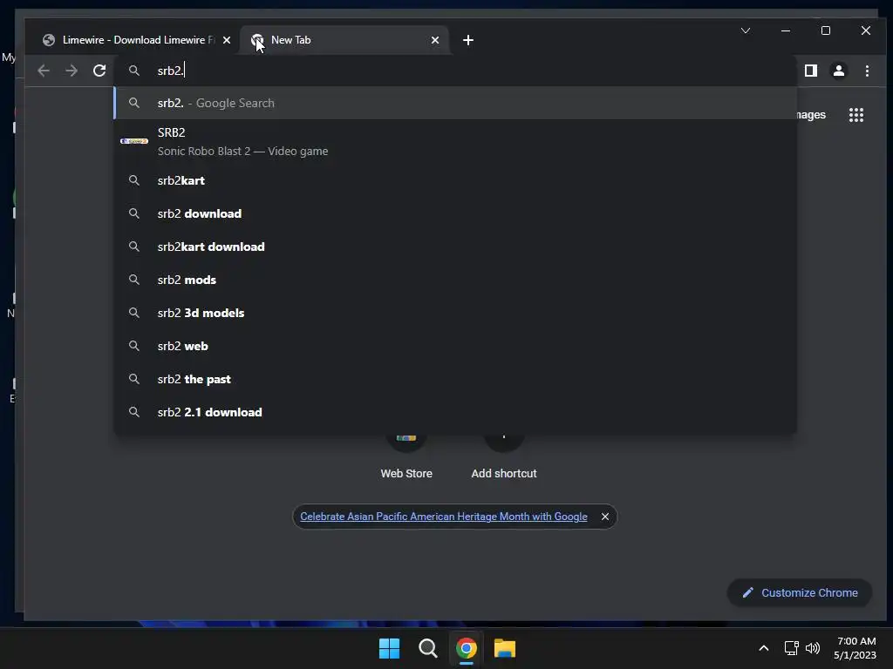Open the Chrome three-dot menu

click(x=867, y=71)
